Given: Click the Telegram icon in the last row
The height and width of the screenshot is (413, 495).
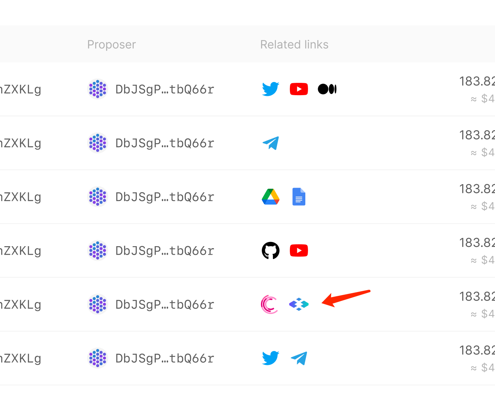Looking at the screenshot, I should pyautogui.click(x=299, y=358).
